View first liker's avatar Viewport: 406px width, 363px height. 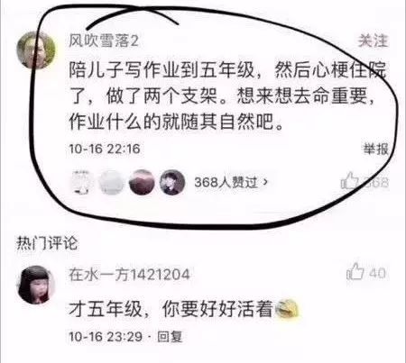pos(81,182)
